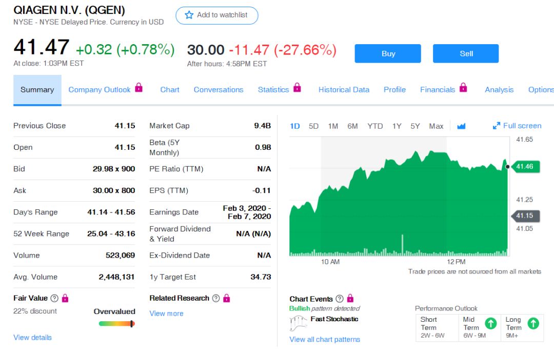The width and height of the screenshot is (554, 351).
Task: Open the Statistics tab
Action: (273, 90)
